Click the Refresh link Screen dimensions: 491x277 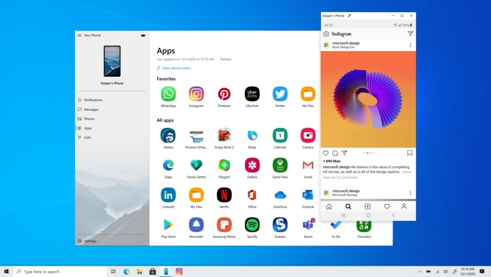coord(226,59)
